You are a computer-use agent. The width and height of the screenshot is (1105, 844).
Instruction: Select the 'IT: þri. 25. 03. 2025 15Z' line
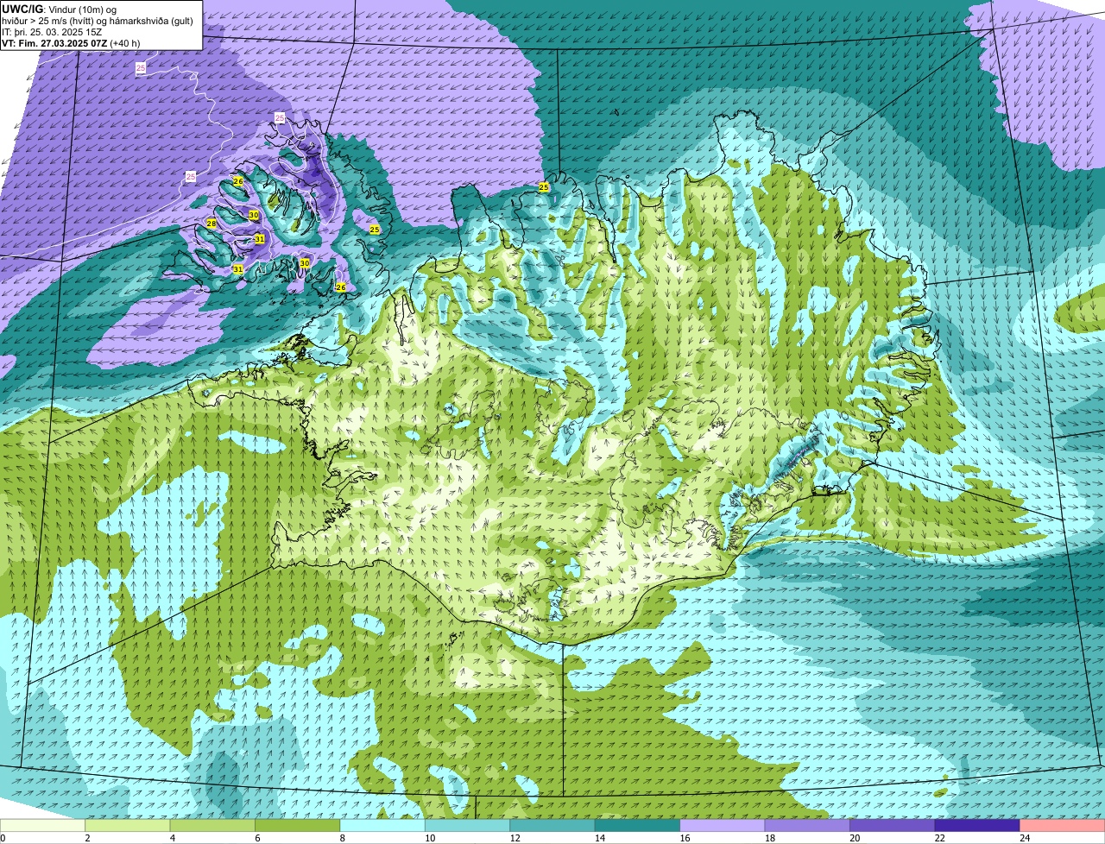point(52,32)
